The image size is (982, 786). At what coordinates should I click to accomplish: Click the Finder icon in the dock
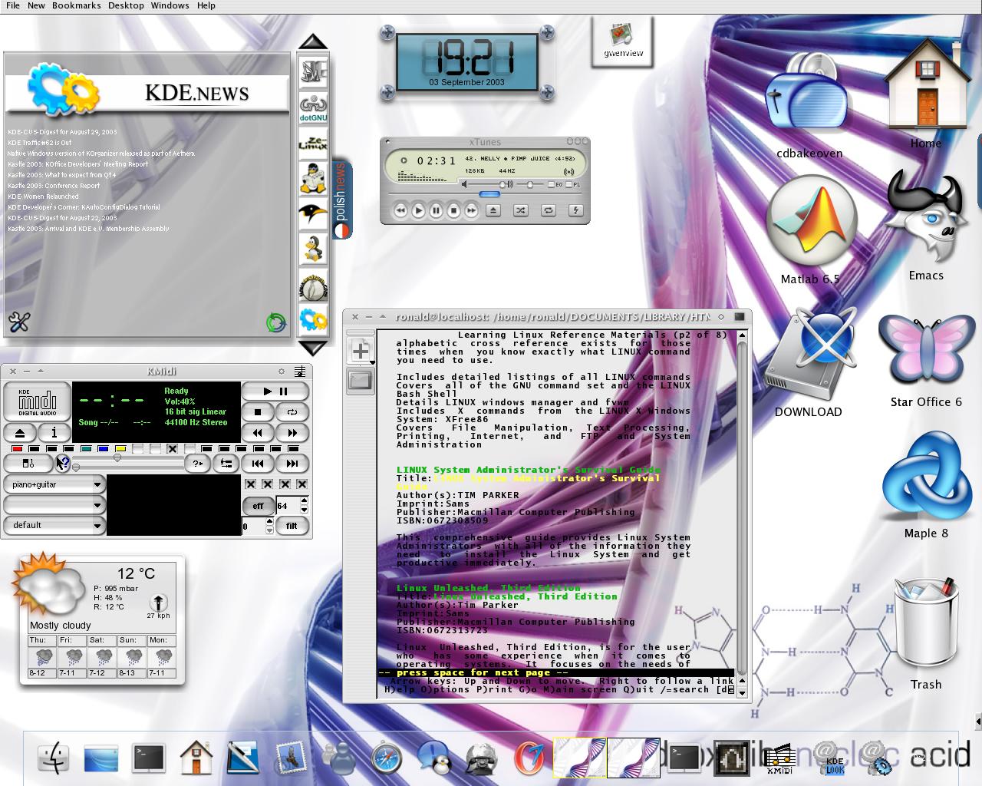pyautogui.click(x=54, y=758)
